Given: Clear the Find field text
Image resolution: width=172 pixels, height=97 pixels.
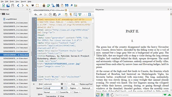Looking at the screenshot, I should (62, 84).
